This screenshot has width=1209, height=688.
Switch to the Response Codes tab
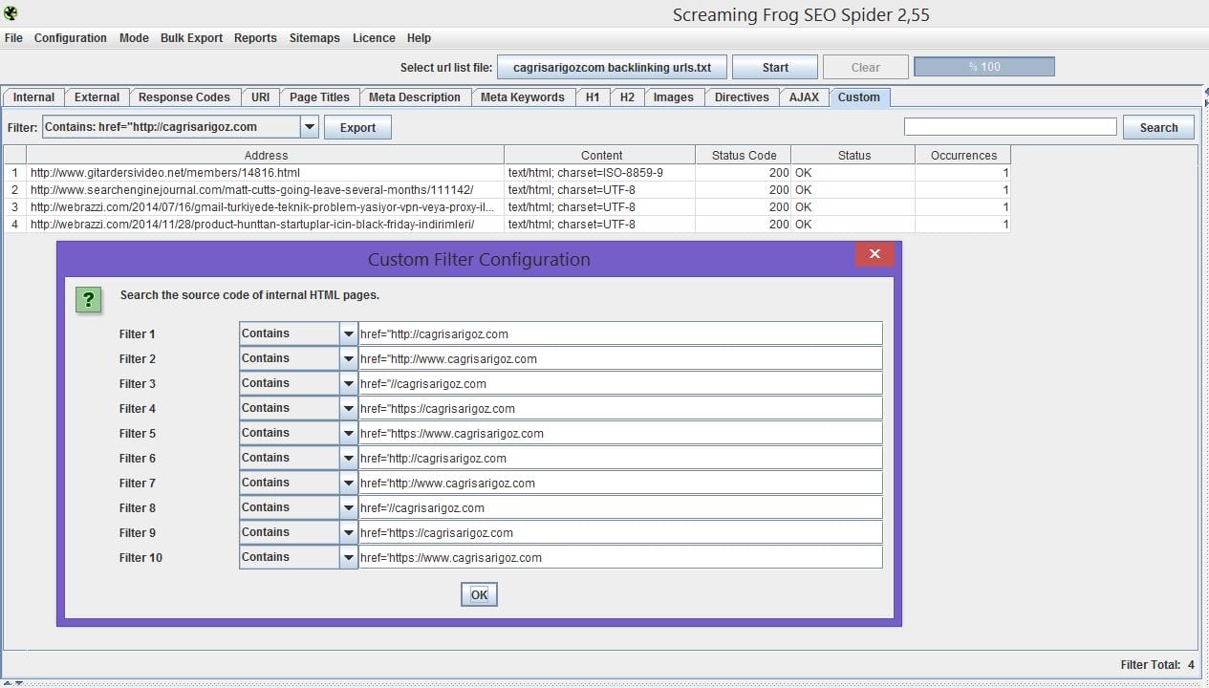184,97
